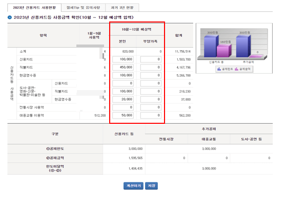
Task: Click the 도서·공연 현금영수증 total 37,800
Action: click(186, 100)
